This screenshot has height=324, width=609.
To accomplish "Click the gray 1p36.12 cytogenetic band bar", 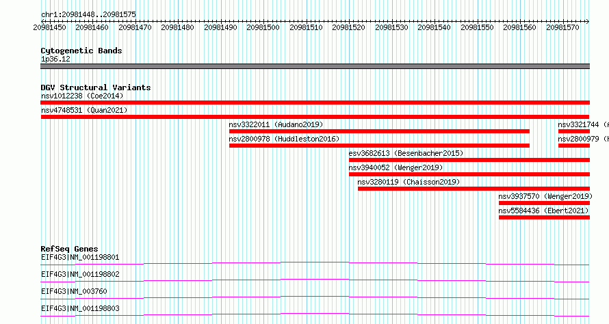I will point(315,66).
